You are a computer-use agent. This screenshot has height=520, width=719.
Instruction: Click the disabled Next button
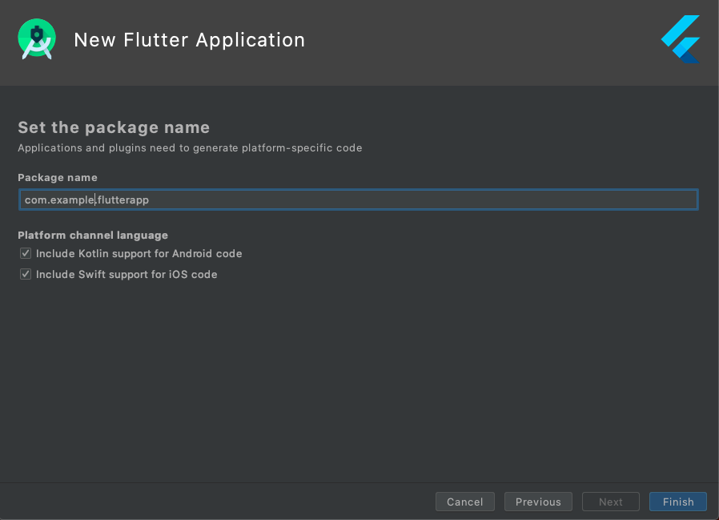610,502
